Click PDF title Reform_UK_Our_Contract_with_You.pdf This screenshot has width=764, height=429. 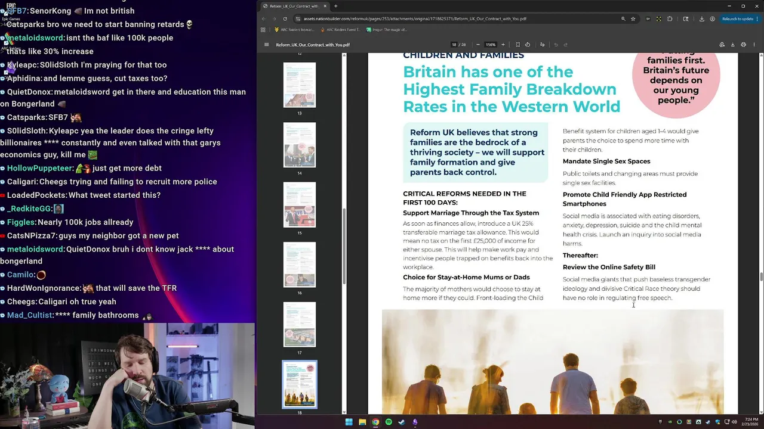pos(313,45)
